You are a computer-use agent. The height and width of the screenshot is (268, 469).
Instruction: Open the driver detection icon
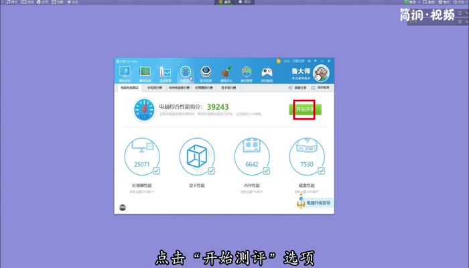point(206,72)
